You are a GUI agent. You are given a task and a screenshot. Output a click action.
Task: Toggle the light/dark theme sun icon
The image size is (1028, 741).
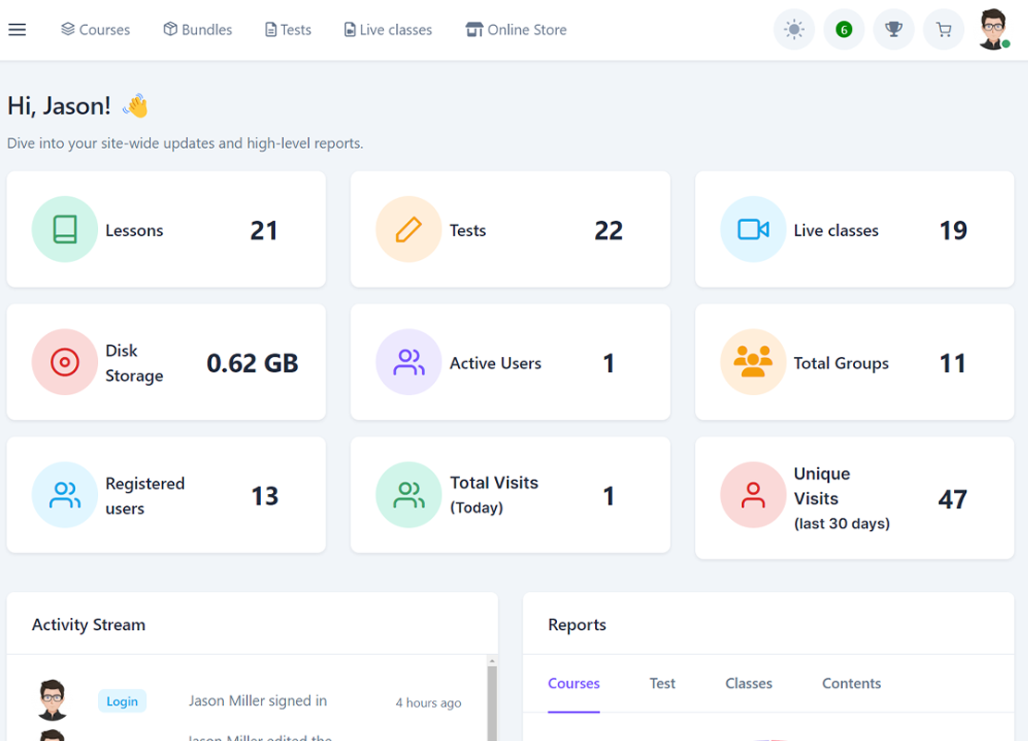[794, 30]
